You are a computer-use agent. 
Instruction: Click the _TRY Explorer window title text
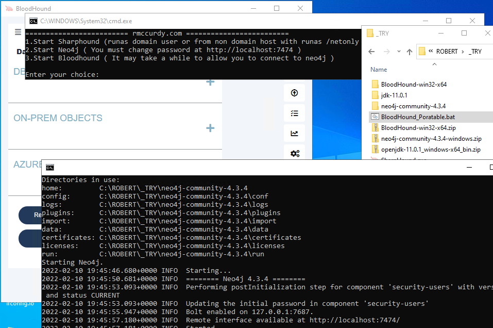click(383, 34)
